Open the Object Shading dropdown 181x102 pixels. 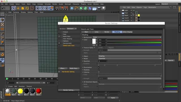click(130, 56)
